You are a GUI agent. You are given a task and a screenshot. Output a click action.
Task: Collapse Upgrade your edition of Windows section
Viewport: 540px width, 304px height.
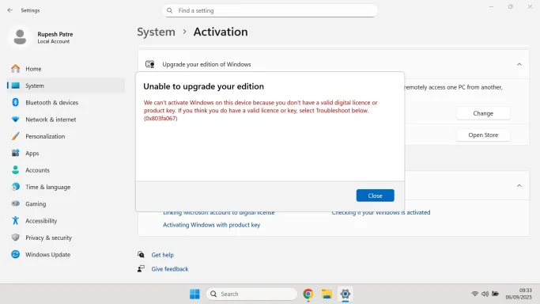[x=519, y=64]
